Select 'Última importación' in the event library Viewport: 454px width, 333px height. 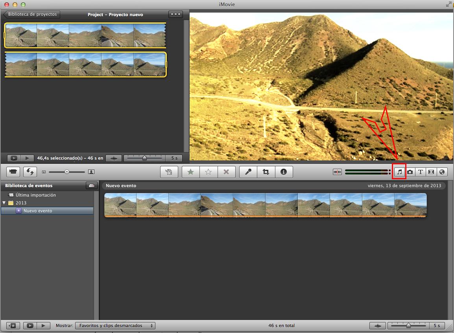35,195
